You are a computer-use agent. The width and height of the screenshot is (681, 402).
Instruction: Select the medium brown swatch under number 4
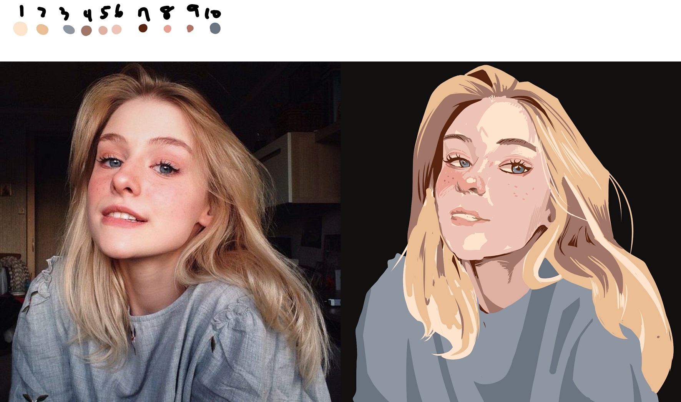tap(86, 31)
